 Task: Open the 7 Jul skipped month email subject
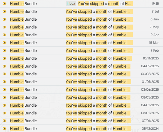click(x=99, y=11)
